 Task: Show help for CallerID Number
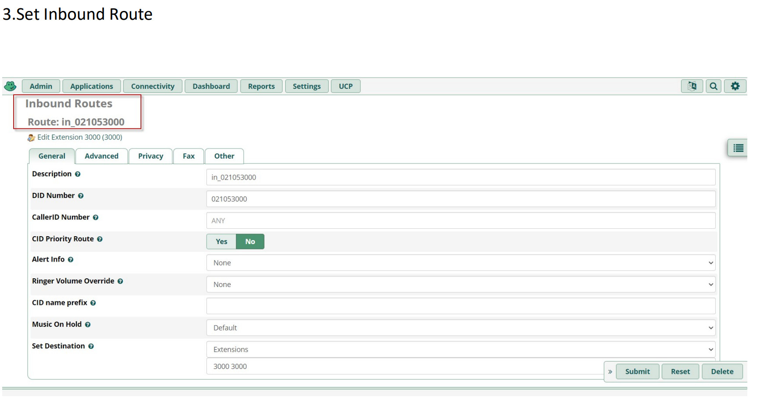pyautogui.click(x=96, y=217)
